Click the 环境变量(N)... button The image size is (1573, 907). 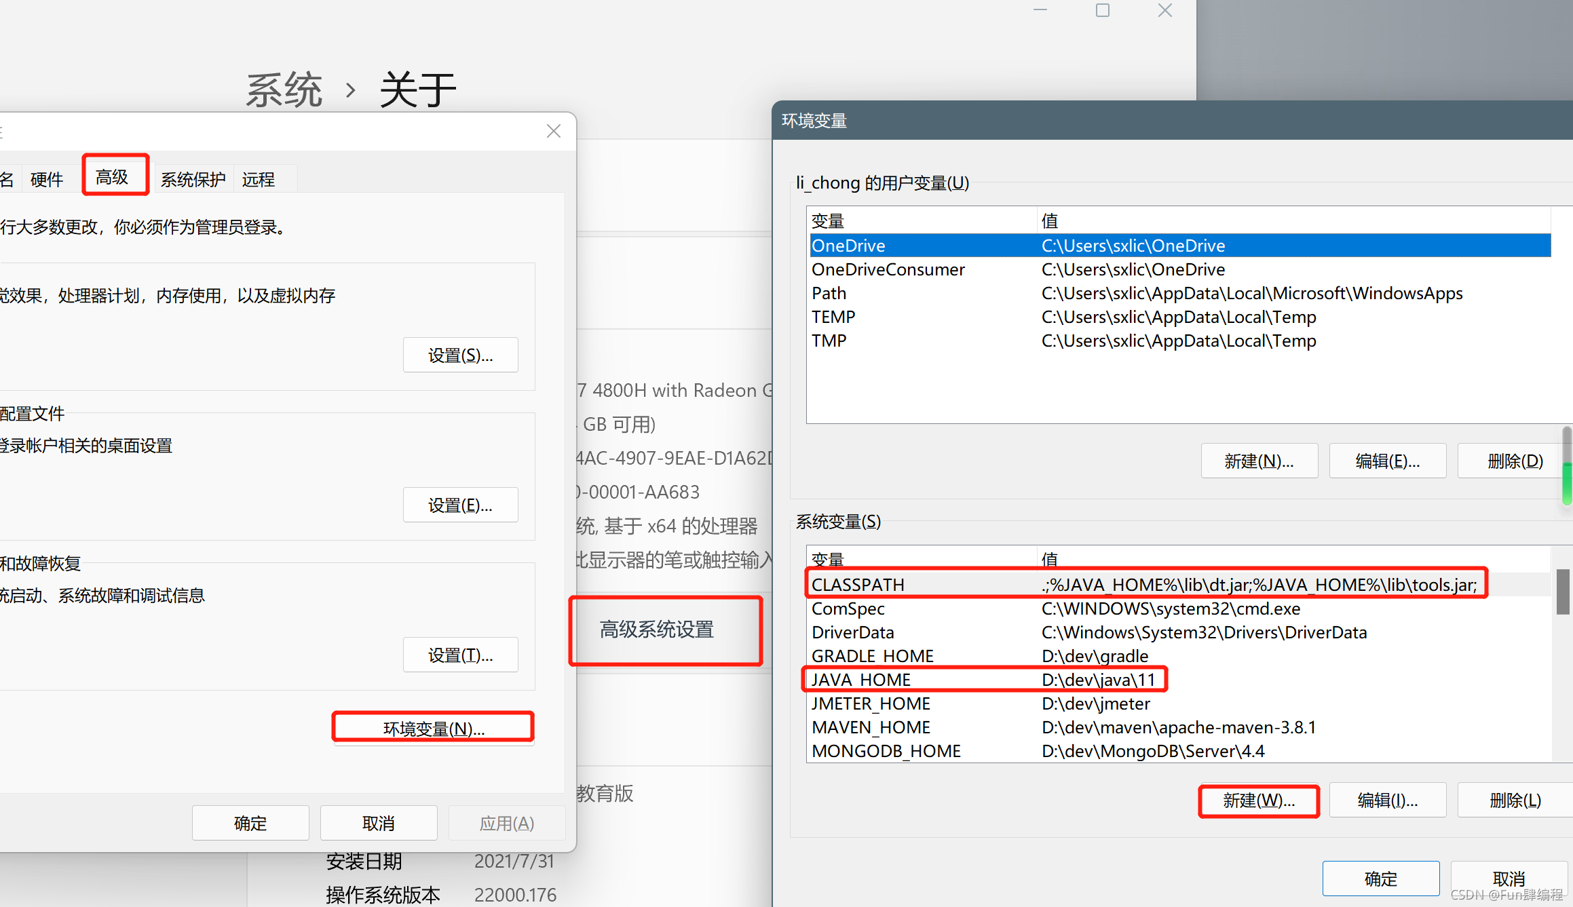(x=433, y=728)
